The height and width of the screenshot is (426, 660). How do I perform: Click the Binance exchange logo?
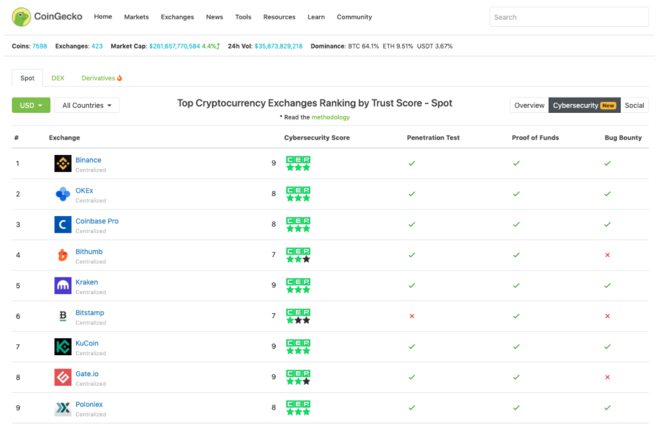(x=63, y=164)
